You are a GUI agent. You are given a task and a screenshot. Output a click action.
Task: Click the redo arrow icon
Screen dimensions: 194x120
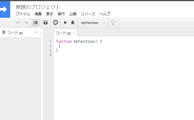(x=26, y=23)
